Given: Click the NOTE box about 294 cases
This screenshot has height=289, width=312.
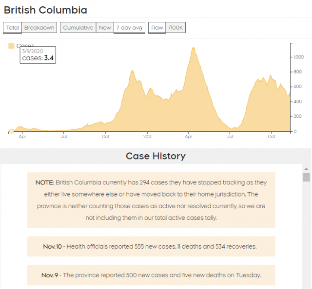Looking at the screenshot, I should point(151,200).
